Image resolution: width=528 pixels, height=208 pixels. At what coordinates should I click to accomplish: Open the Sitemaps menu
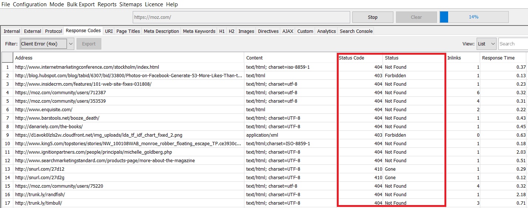coord(131,4)
